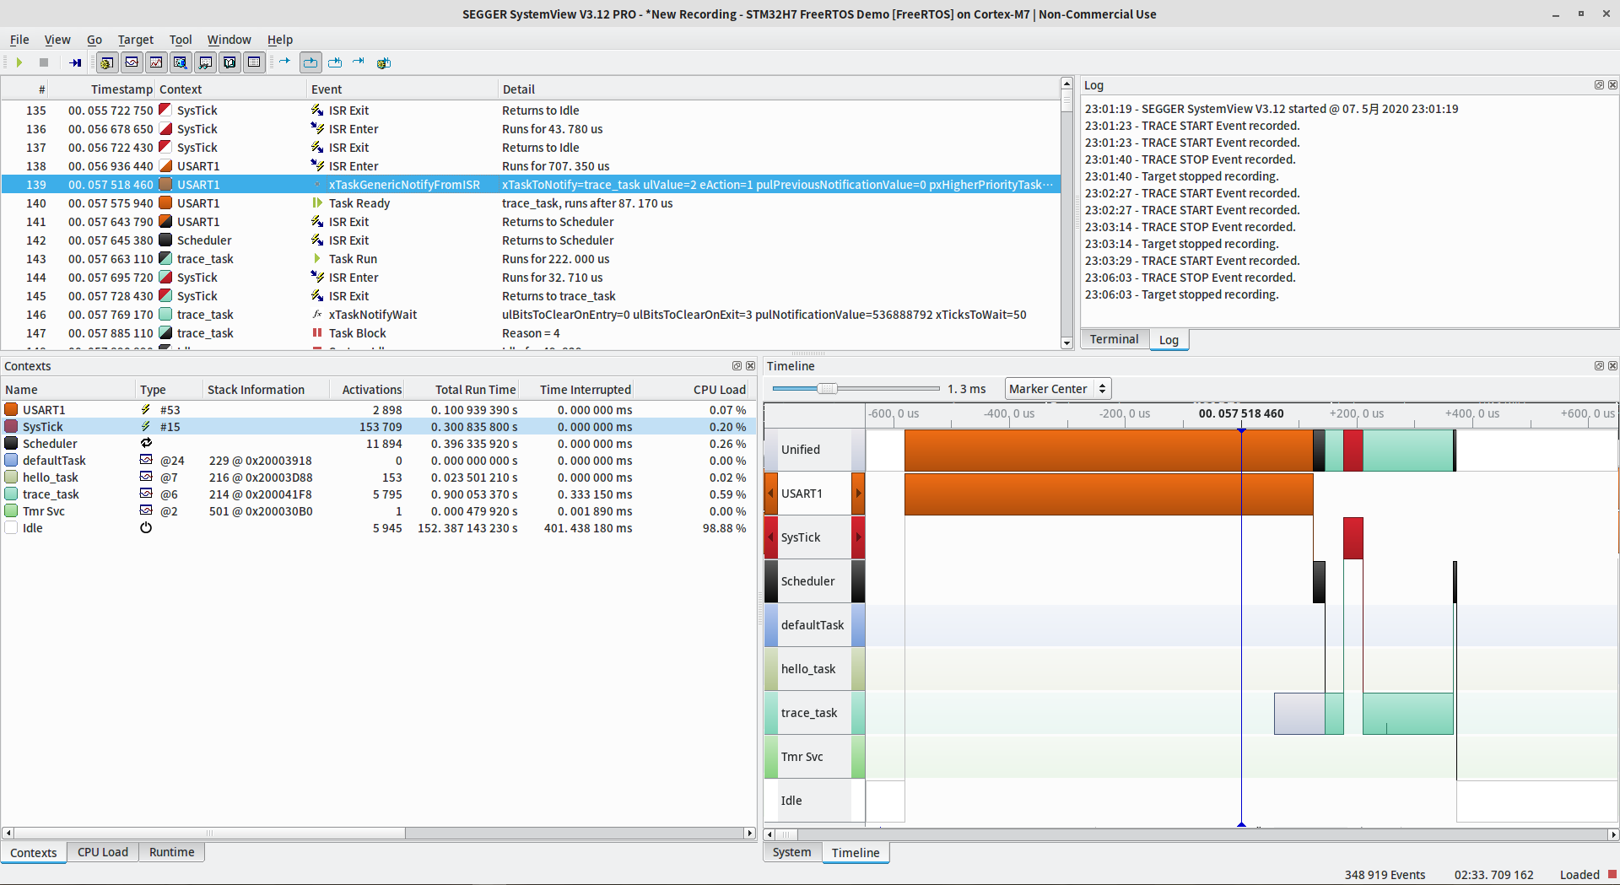This screenshot has width=1620, height=885.
Task: Toggle the wave-graph window button in toolbar
Action: (x=132, y=62)
